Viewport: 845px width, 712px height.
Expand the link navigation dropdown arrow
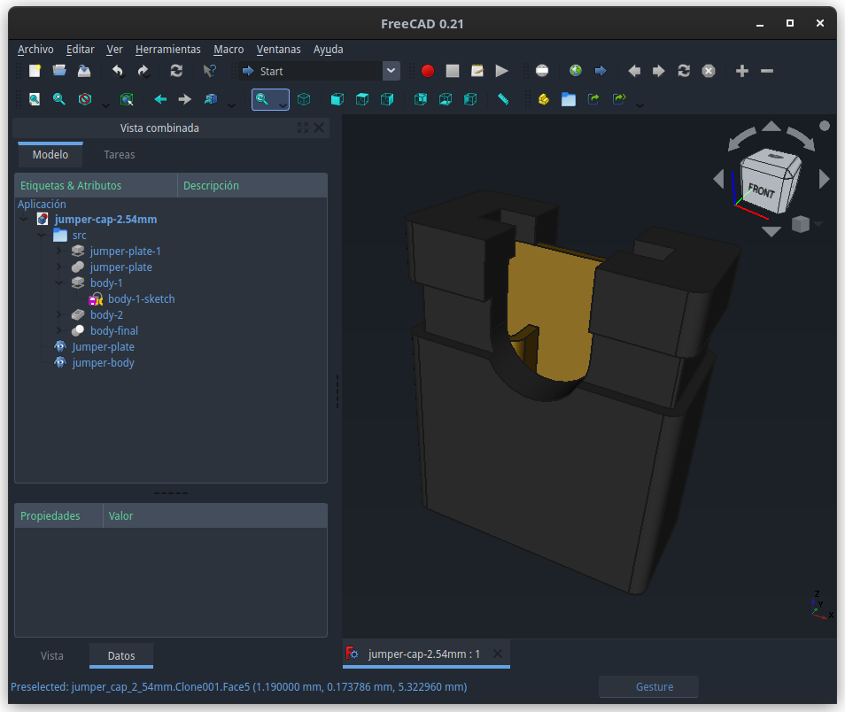pyautogui.click(x=232, y=105)
